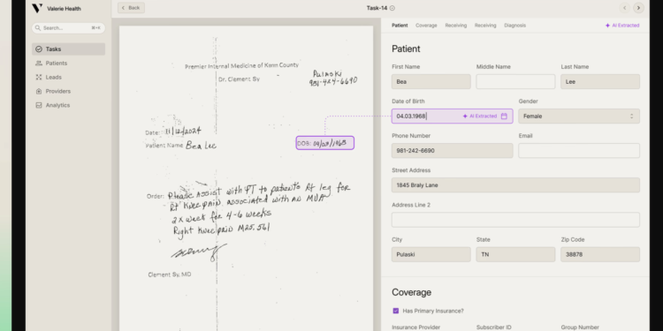Click the Phone Number field

tap(452, 151)
